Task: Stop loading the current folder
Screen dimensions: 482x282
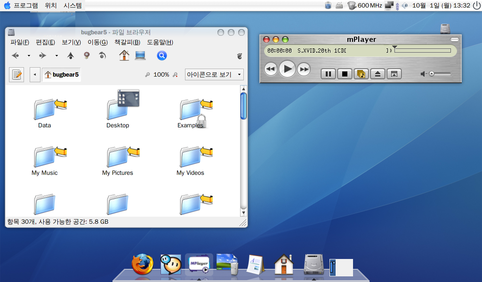Action: point(87,55)
